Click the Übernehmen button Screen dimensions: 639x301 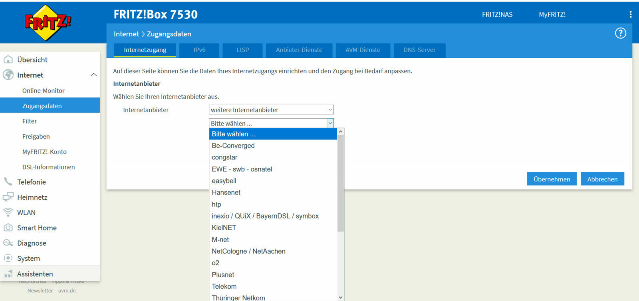pyautogui.click(x=552, y=179)
